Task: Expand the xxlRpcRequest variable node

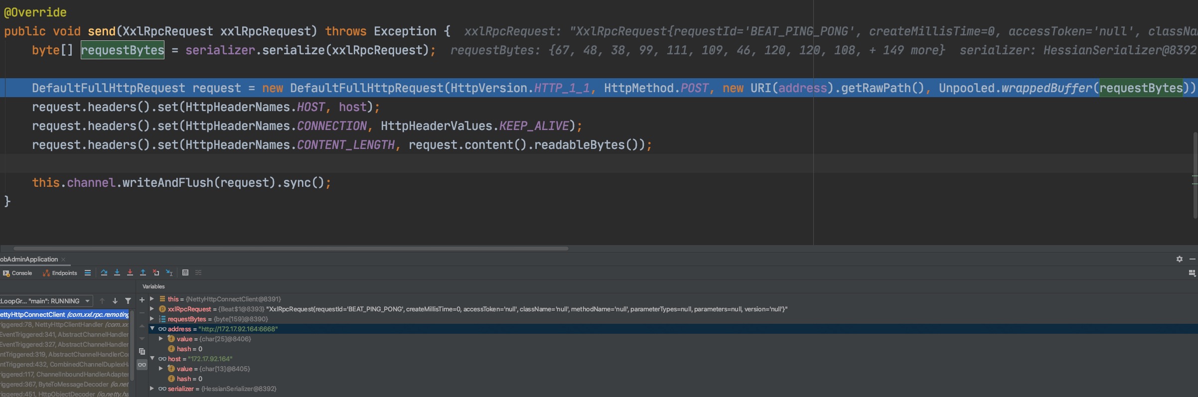Action: pyautogui.click(x=152, y=309)
